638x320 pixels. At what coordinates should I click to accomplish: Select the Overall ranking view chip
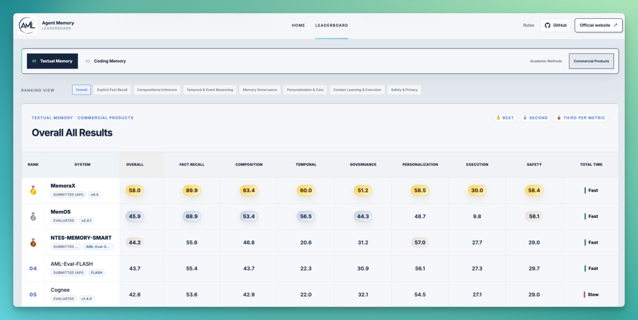click(82, 90)
